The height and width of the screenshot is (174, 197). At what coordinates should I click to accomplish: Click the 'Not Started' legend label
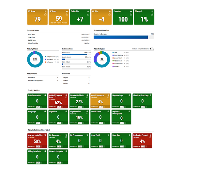pyautogui.click(x=50, y=60)
